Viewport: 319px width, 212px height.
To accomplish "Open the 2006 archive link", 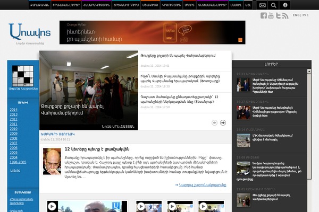I will click(14, 148).
